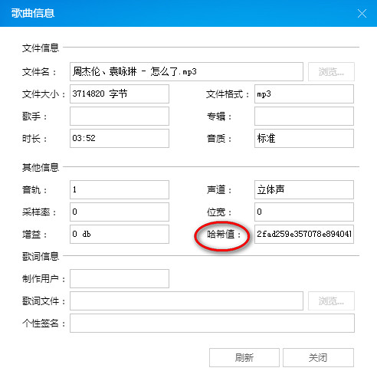Click the 音轨 field showing 1
The image size is (377, 381).
[x=120, y=189]
